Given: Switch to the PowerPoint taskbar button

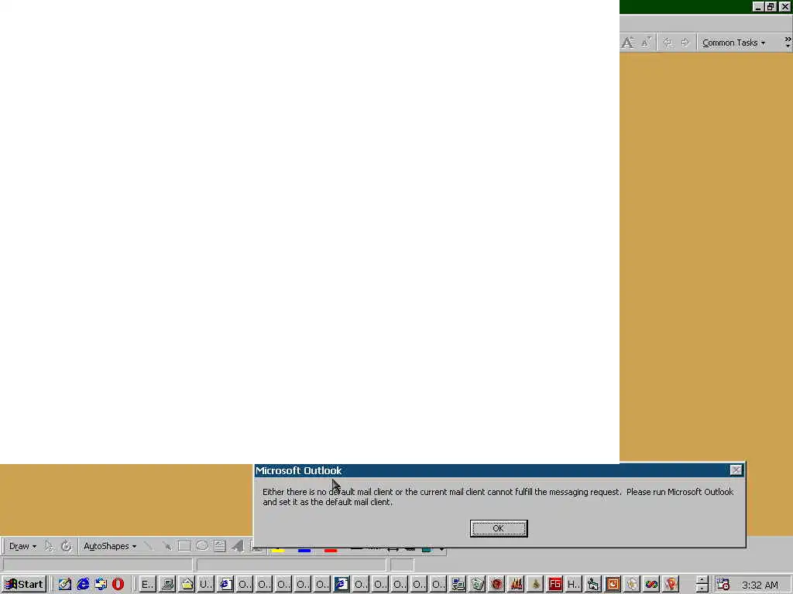Looking at the screenshot, I should 613,585.
